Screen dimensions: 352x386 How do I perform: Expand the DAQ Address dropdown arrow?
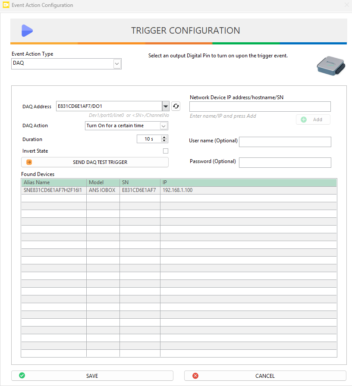[165, 106]
